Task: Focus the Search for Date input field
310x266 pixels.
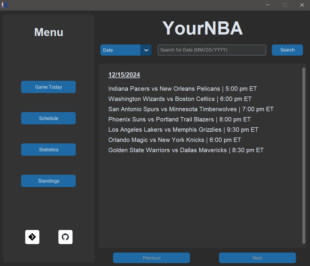Action: point(212,50)
